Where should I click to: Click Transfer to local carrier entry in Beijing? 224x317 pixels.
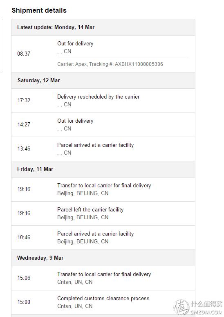[103, 189]
